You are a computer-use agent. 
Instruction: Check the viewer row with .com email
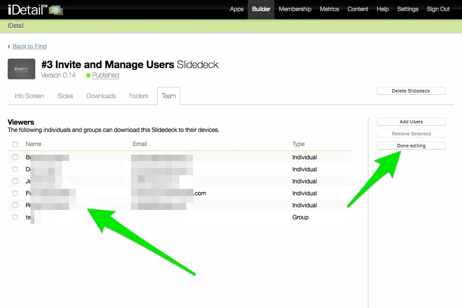[15, 193]
